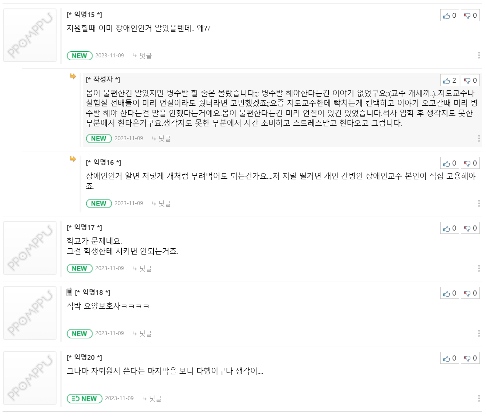Upvote the 익명18 comment
Screen dimensions: 486x419
449,293
